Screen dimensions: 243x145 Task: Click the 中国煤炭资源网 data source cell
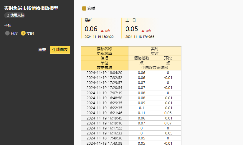tap(155, 68)
